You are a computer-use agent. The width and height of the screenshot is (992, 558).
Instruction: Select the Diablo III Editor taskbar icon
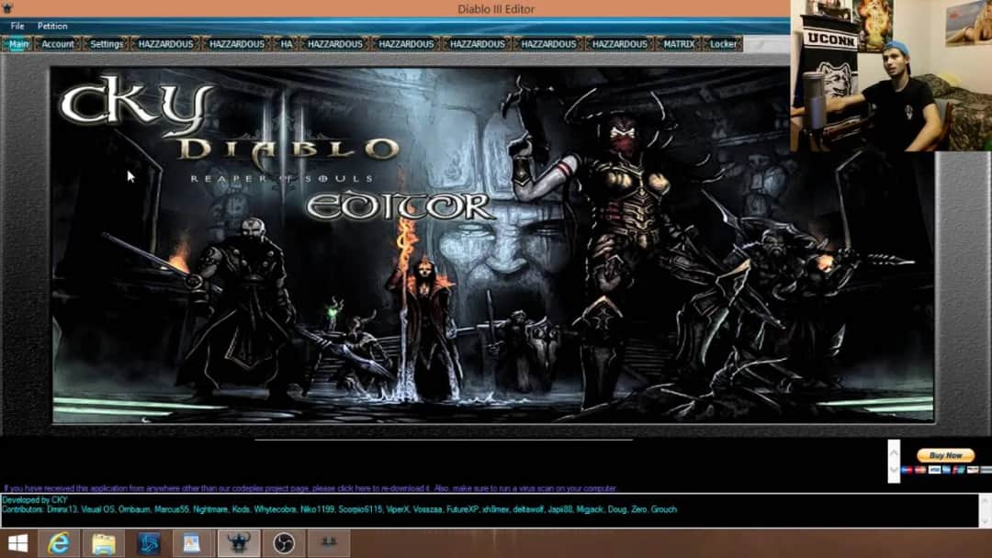240,542
